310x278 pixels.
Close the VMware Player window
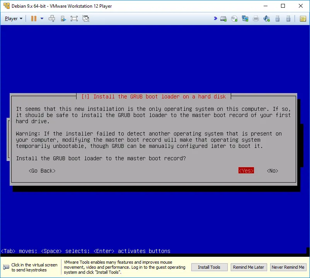pos(301,6)
